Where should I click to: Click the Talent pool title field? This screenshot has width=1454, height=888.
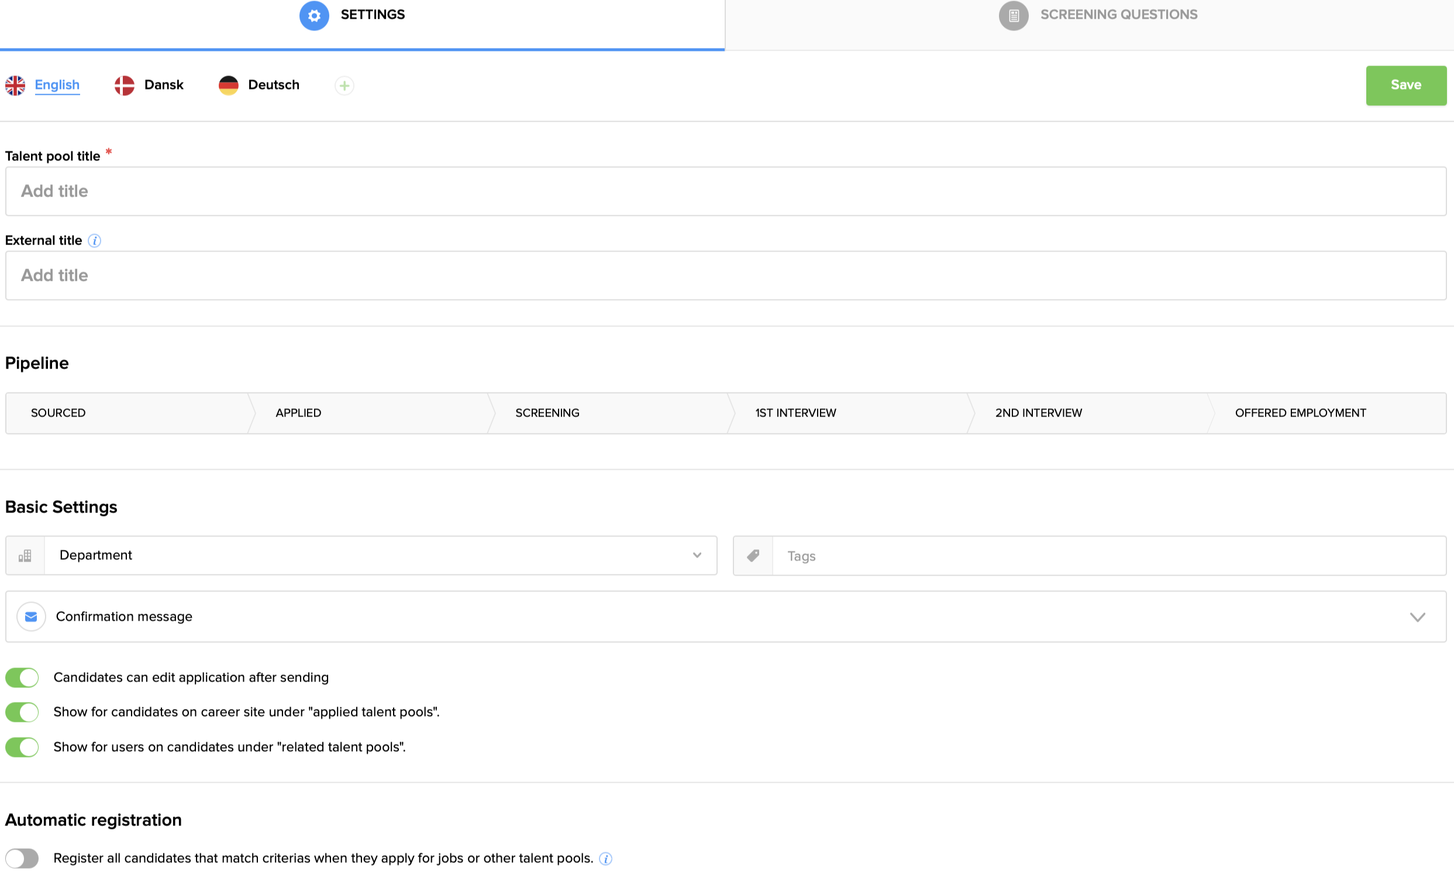tap(726, 191)
